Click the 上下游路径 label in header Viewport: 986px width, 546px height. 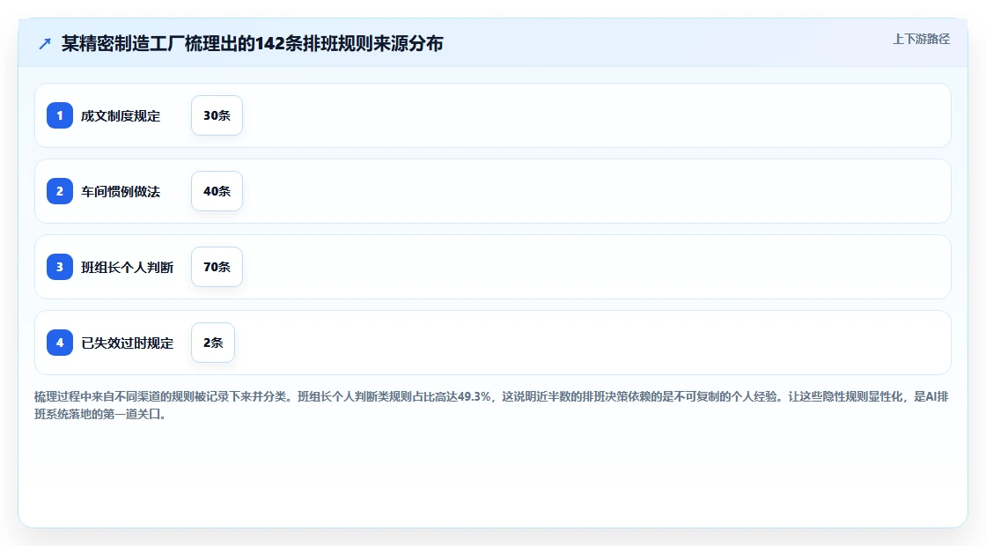point(921,39)
